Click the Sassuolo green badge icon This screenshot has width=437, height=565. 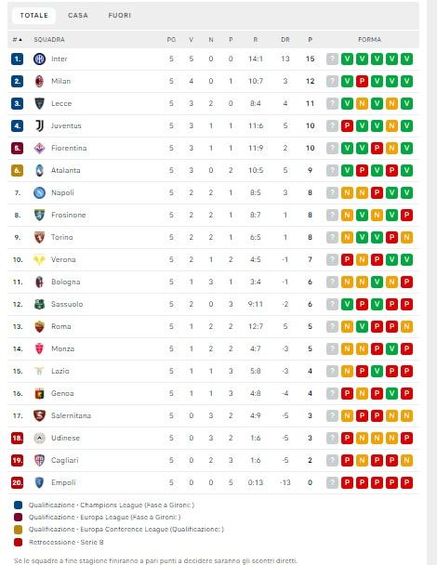[x=39, y=305]
